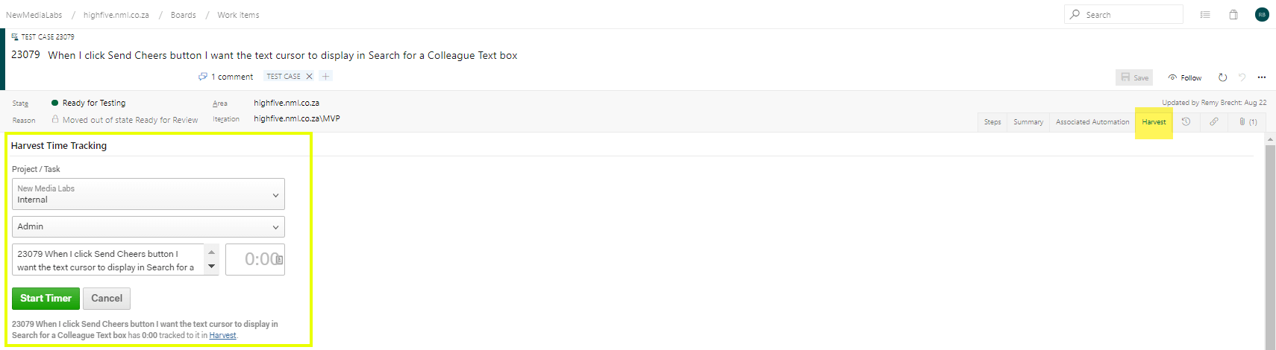Image resolution: width=1276 pixels, height=350 pixels.
Task: Click the refresh work item icon
Action: [1222, 77]
